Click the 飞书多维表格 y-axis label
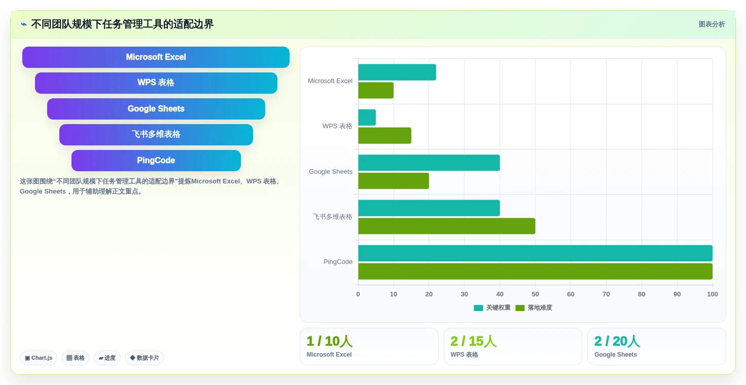Viewport: 746px width, 385px height. [333, 217]
